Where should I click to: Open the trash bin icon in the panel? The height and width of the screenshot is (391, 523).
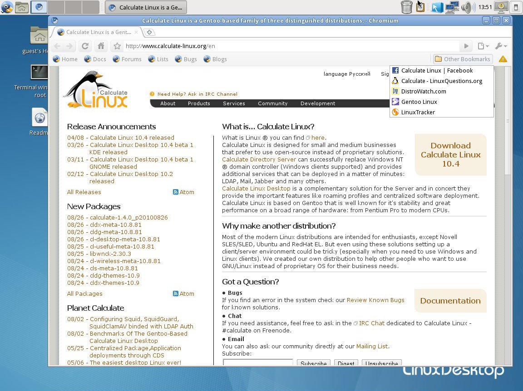(x=407, y=7)
